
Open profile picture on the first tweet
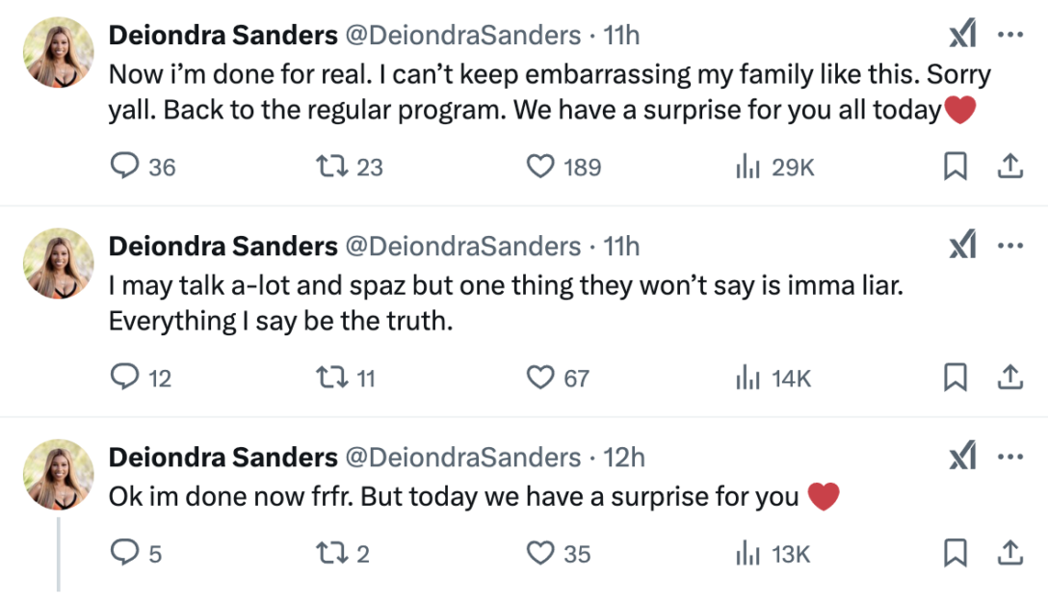coord(59,52)
